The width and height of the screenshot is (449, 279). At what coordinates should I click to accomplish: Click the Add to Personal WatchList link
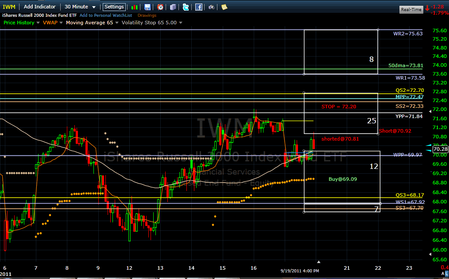[x=106, y=15]
